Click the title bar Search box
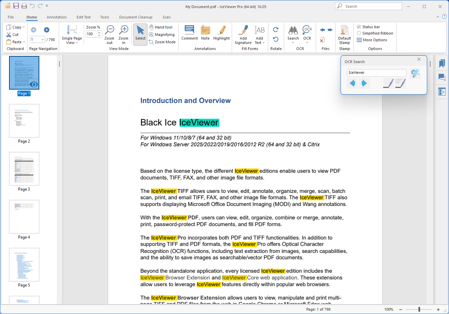 tap(368, 6)
